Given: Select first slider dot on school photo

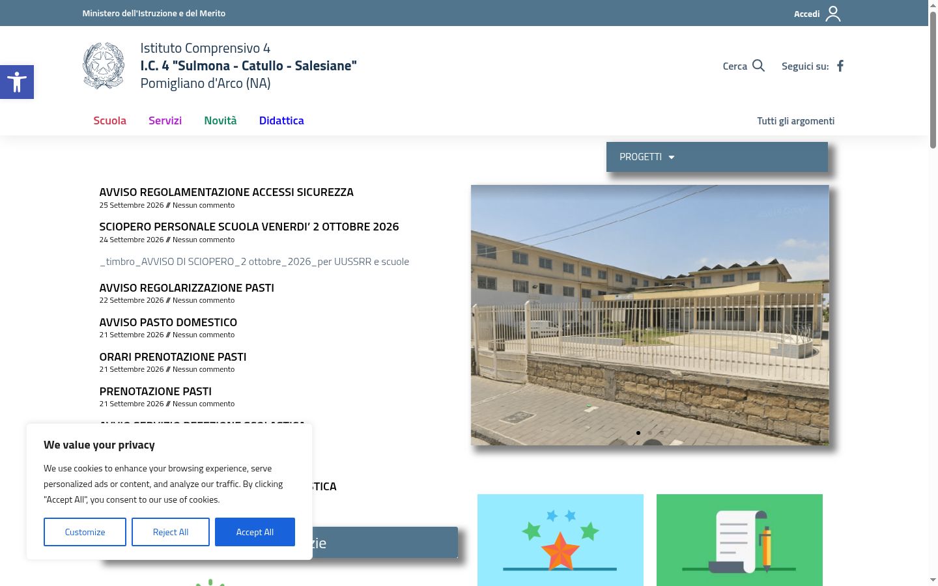Looking at the screenshot, I should point(638,433).
